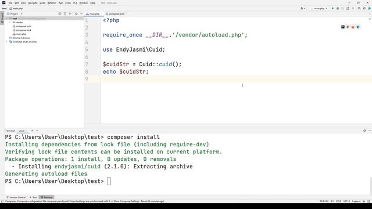Click Show Composer Settings link in status bar
Viewport: 372px width, 209px height.
point(127,201)
